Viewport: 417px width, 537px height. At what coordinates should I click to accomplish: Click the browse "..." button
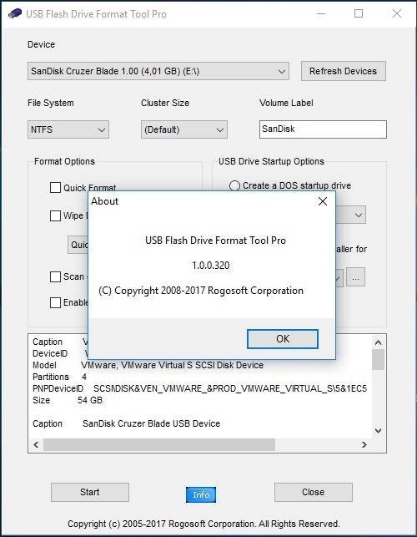click(x=356, y=277)
